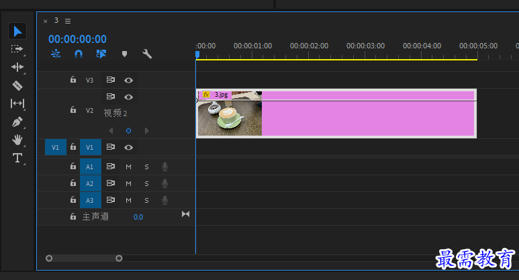Go to previous keyframe on V2
Viewport: 519px width, 280px height.
111,131
